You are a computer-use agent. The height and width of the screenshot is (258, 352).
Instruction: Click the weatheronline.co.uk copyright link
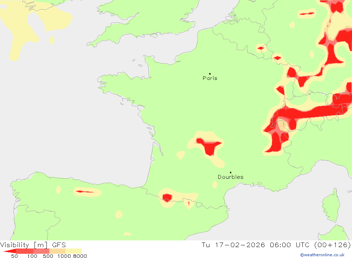tap(322, 255)
